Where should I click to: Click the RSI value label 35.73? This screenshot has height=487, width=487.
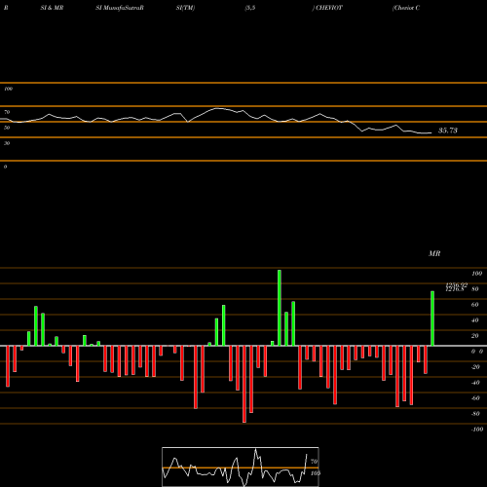(x=448, y=131)
